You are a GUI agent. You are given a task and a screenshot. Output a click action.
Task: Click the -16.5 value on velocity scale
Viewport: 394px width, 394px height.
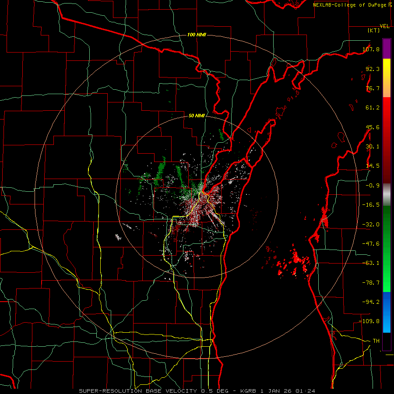371,205
